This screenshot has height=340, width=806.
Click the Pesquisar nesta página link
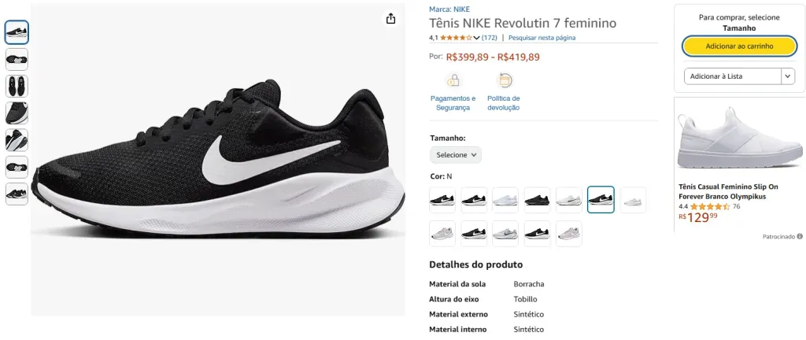pos(542,38)
